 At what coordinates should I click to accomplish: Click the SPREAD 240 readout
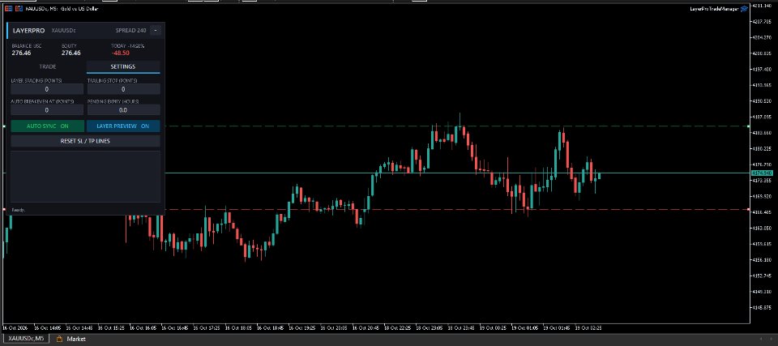[x=131, y=31]
